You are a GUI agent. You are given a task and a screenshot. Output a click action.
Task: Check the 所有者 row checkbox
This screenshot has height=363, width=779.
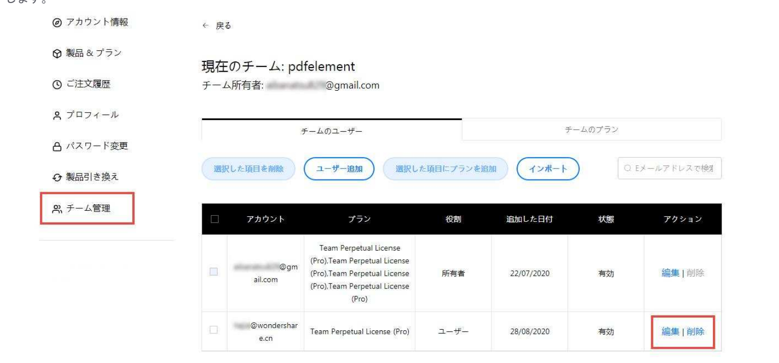point(214,272)
